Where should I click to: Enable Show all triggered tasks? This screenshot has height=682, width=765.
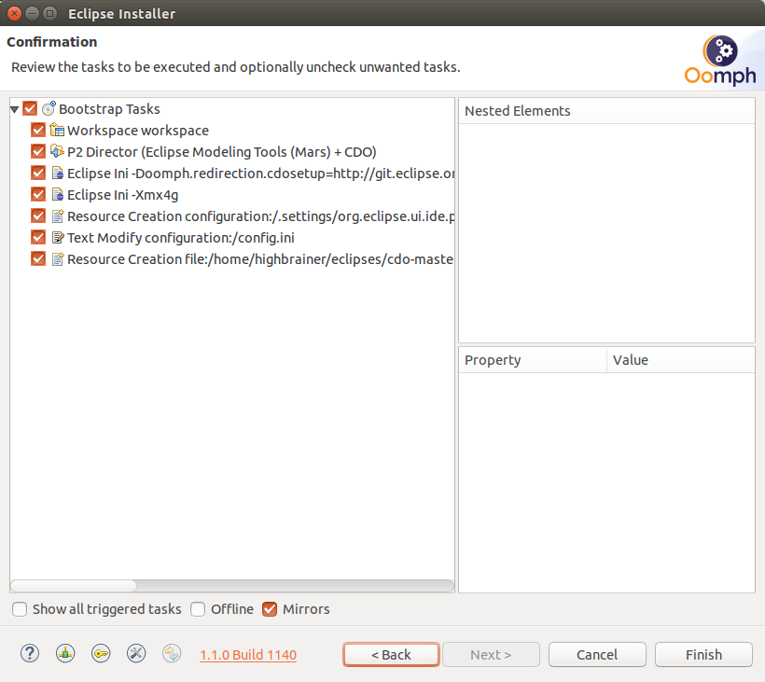coord(20,609)
